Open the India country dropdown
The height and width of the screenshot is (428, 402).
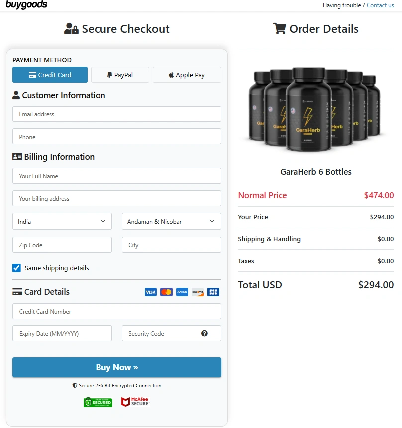pyautogui.click(x=62, y=221)
